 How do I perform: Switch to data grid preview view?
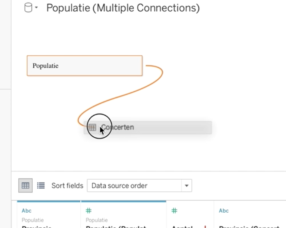coord(25,185)
